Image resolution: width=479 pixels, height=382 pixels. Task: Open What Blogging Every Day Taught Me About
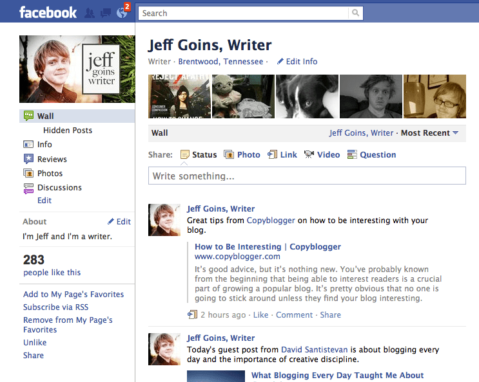(x=337, y=375)
